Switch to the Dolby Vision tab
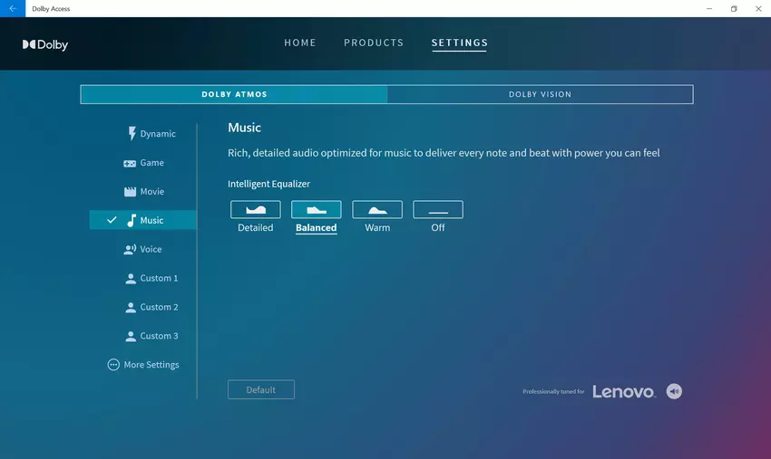The height and width of the screenshot is (459, 771). pos(540,94)
